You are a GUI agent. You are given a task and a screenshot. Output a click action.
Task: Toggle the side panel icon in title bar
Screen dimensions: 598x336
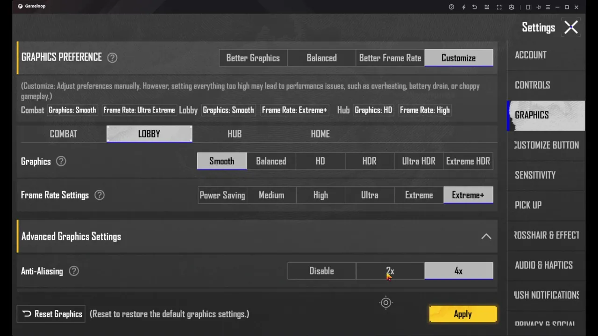pyautogui.click(x=528, y=7)
